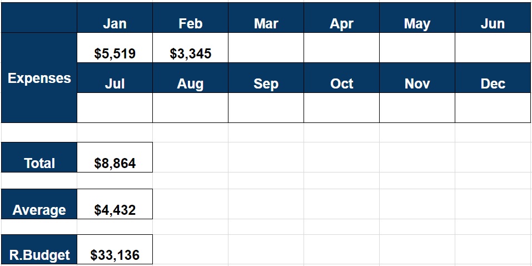Select the Jan expense cell showing $5,519
Viewport: 532px width, 266px height.
115,48
